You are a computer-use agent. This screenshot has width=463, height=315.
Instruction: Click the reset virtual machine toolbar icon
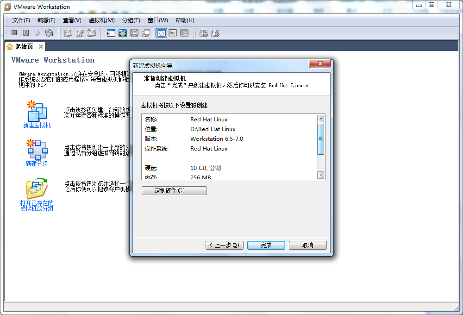coord(49,33)
